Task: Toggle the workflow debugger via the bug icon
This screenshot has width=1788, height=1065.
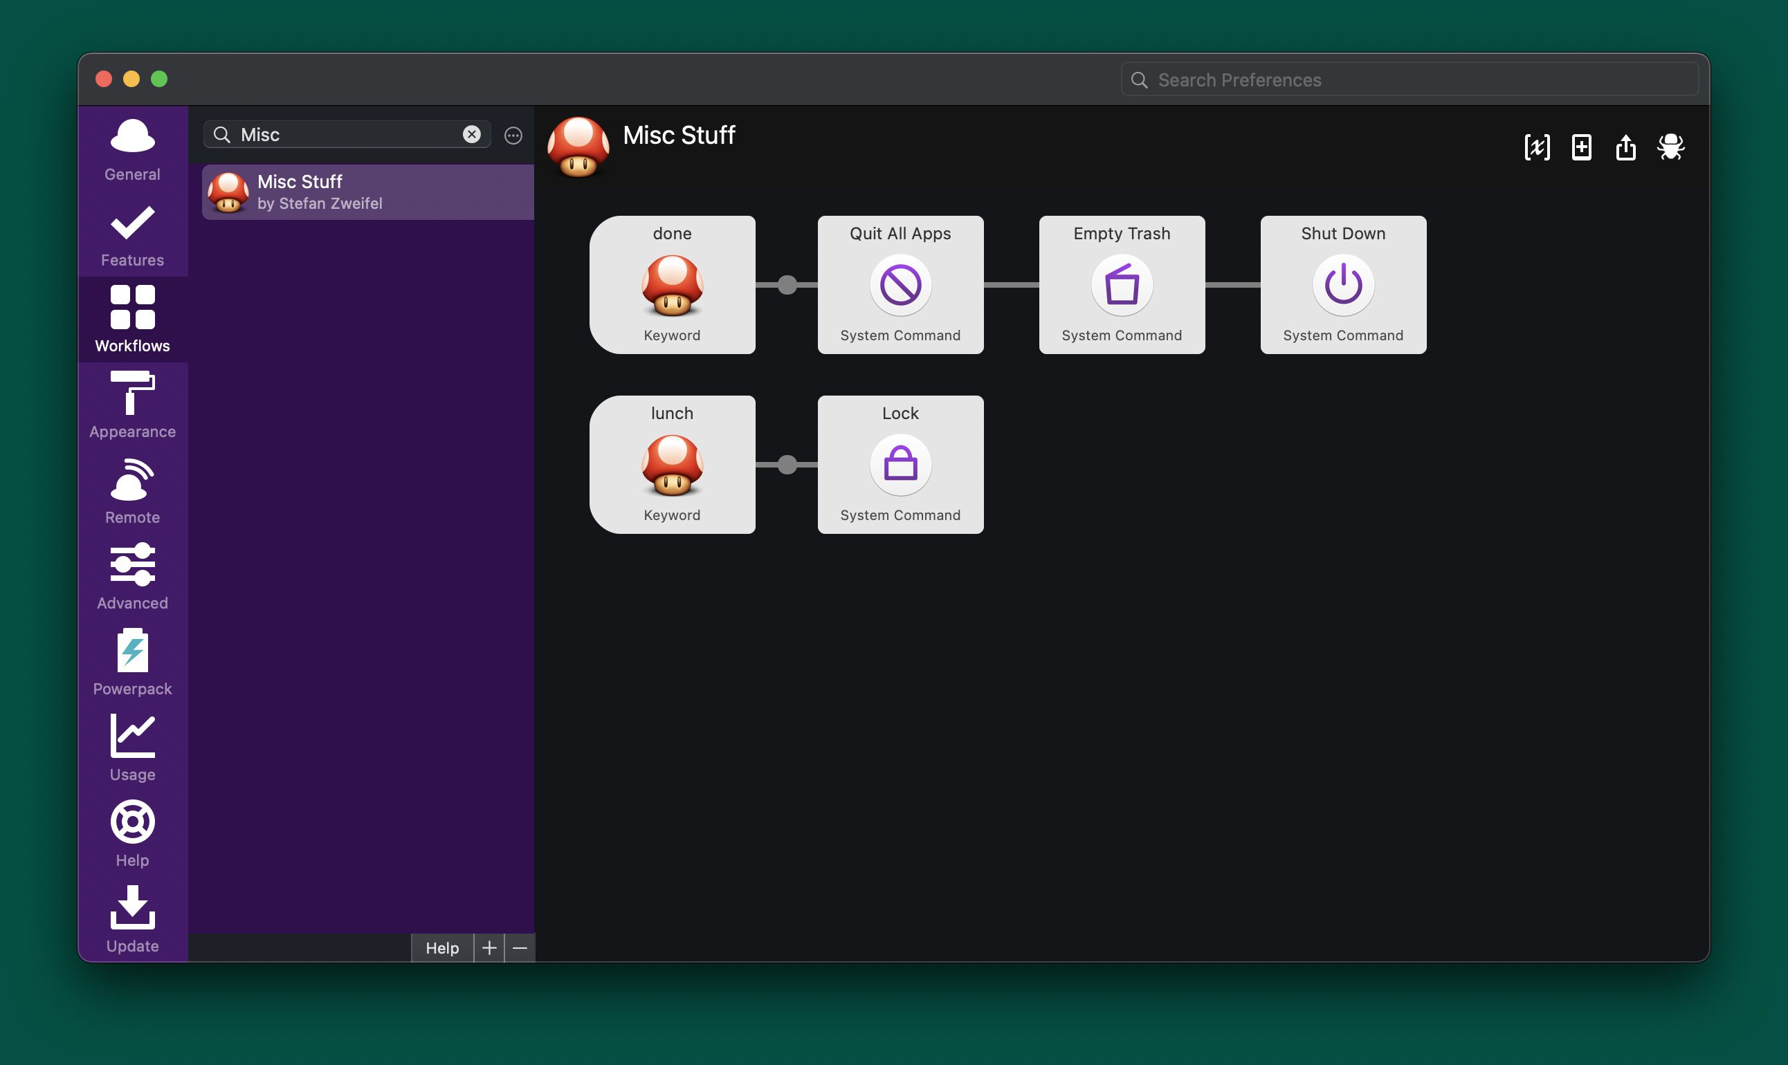Action: (1671, 147)
